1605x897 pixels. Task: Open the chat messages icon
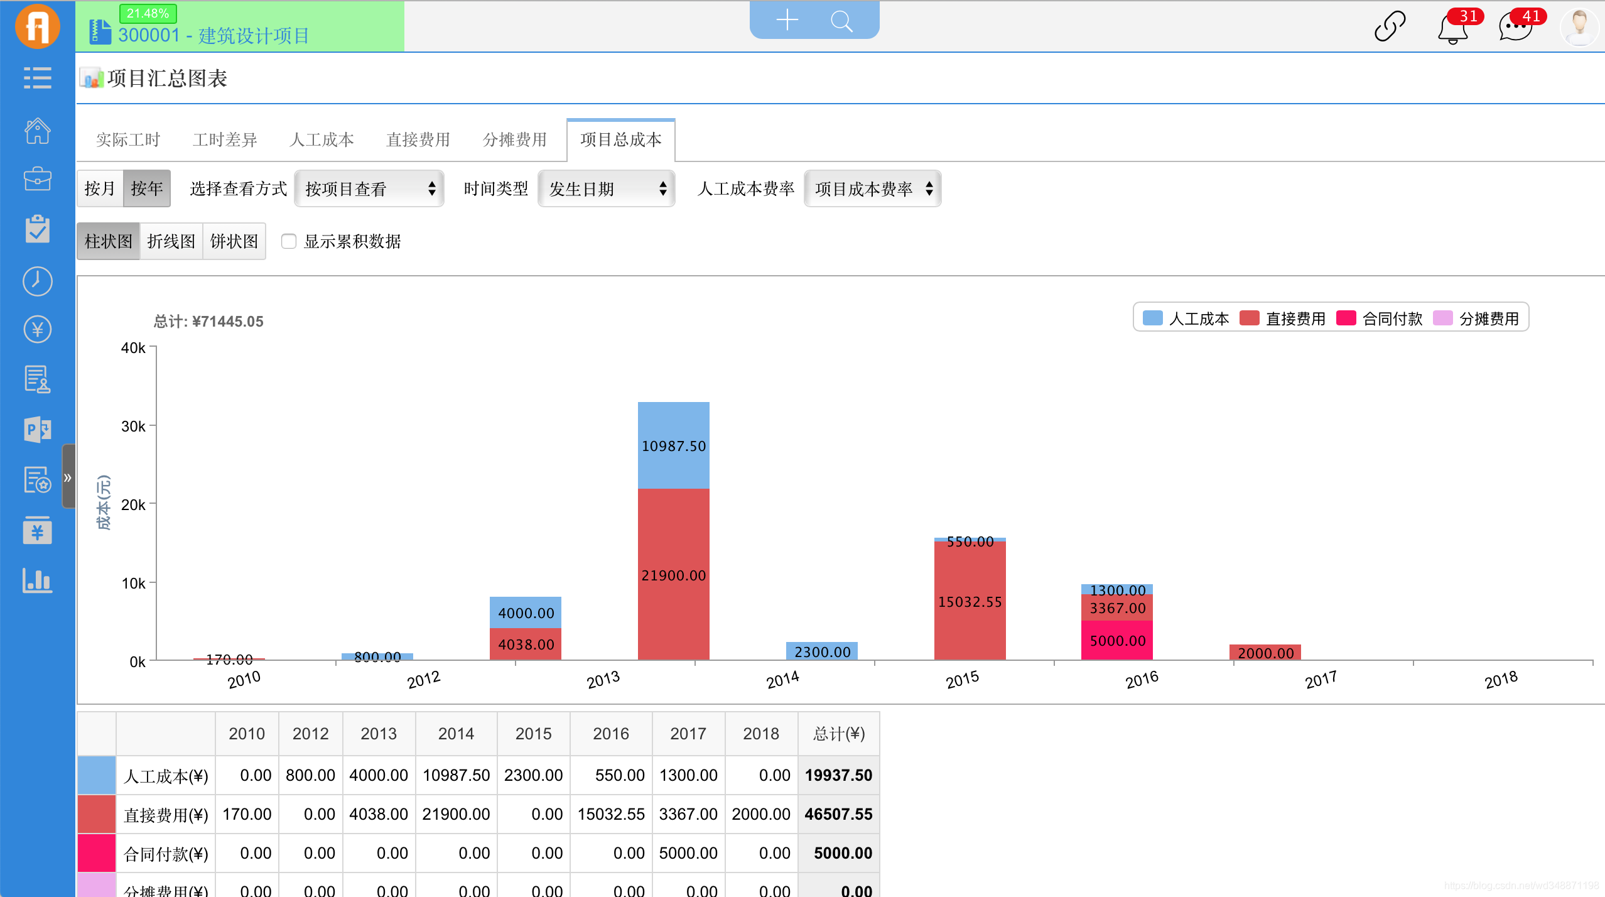[1515, 29]
